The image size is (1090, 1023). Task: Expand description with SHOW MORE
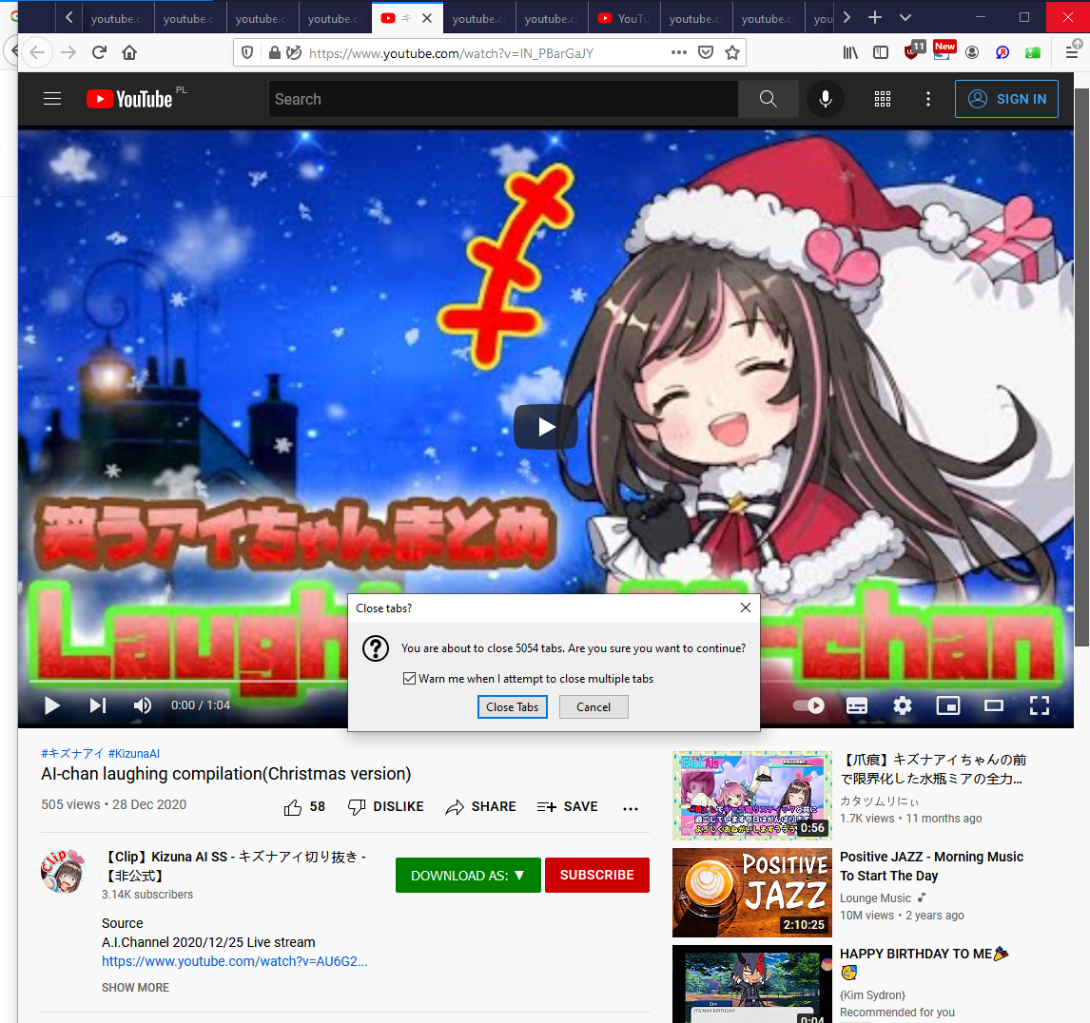coord(136,988)
